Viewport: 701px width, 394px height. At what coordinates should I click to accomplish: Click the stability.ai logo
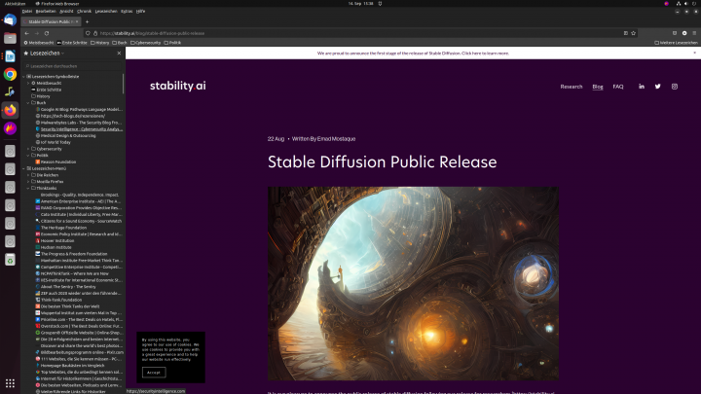178,86
